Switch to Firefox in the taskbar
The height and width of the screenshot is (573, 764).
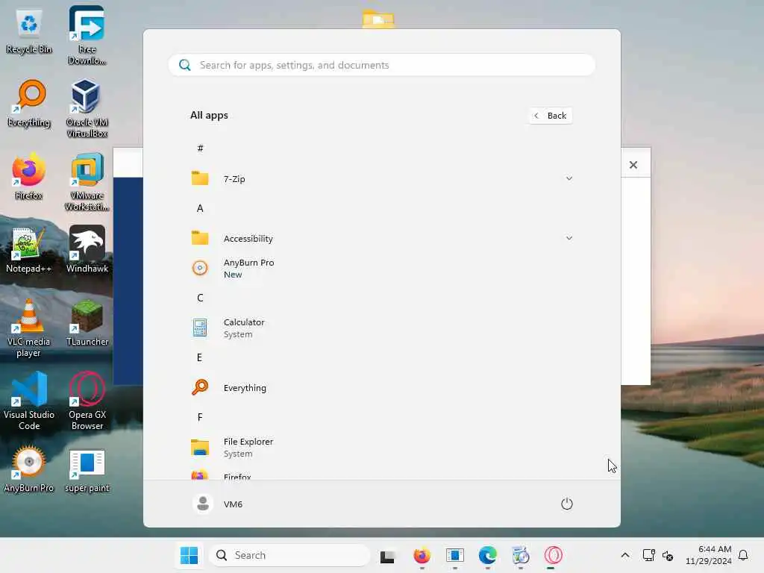[422, 555]
